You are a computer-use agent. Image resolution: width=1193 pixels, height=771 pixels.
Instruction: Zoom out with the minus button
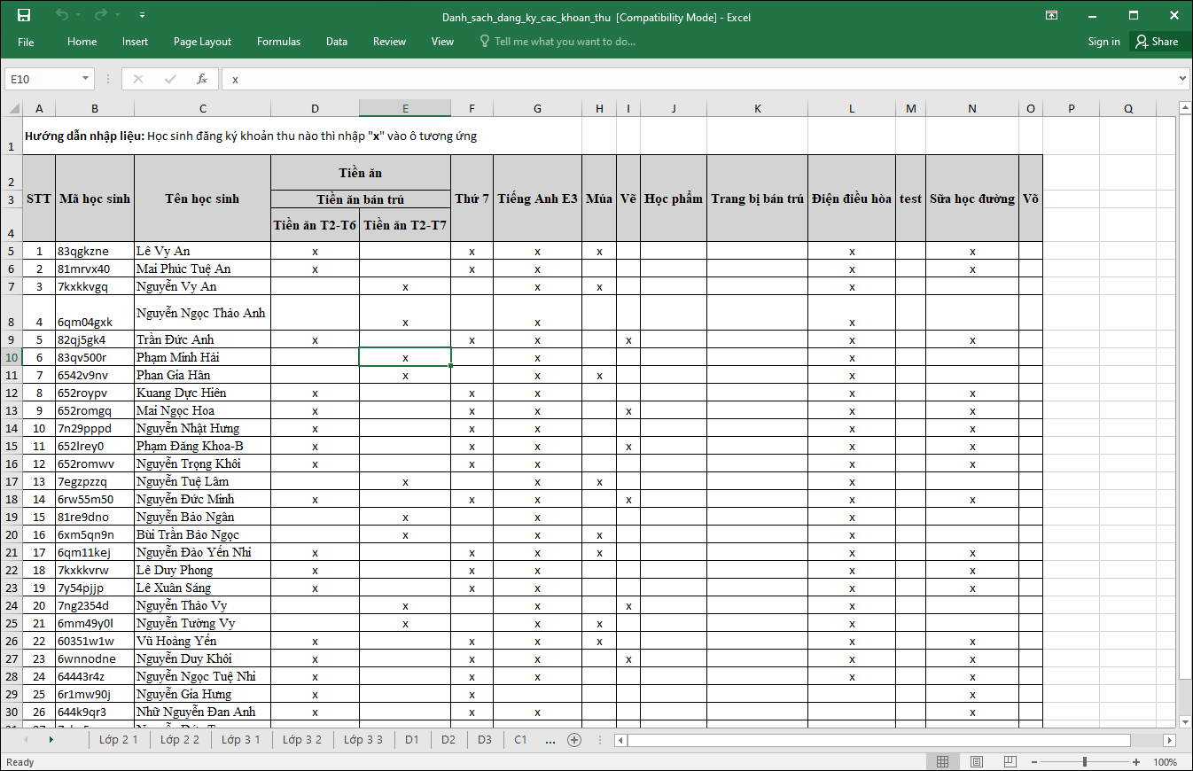tap(1033, 762)
